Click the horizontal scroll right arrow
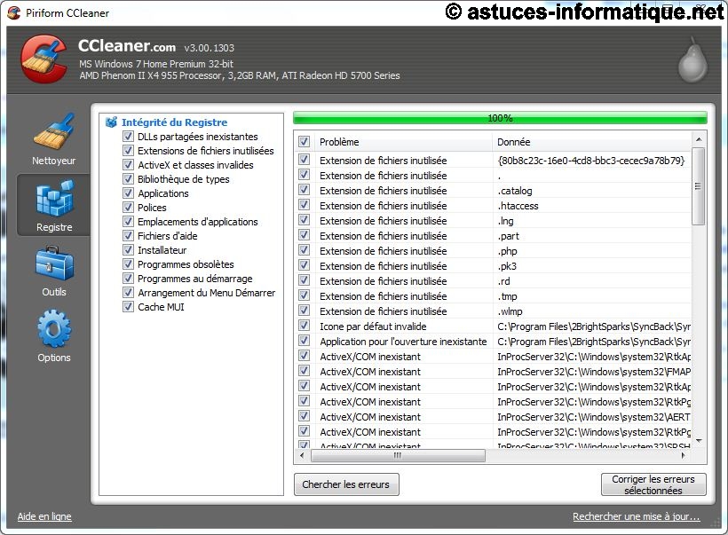The image size is (728, 535). 683,456
